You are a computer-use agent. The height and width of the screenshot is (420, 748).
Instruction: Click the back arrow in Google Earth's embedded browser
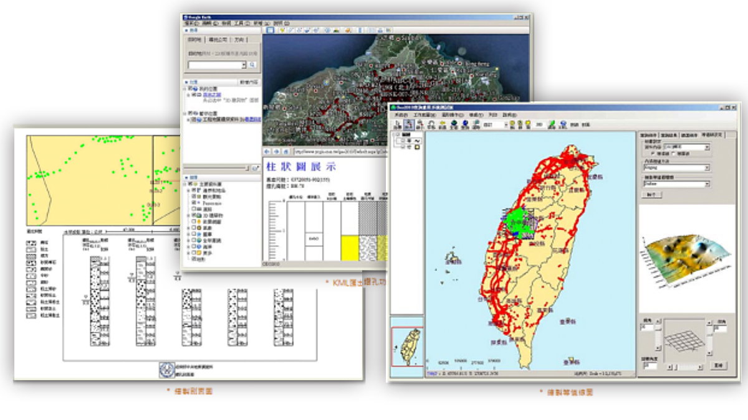[x=267, y=151]
